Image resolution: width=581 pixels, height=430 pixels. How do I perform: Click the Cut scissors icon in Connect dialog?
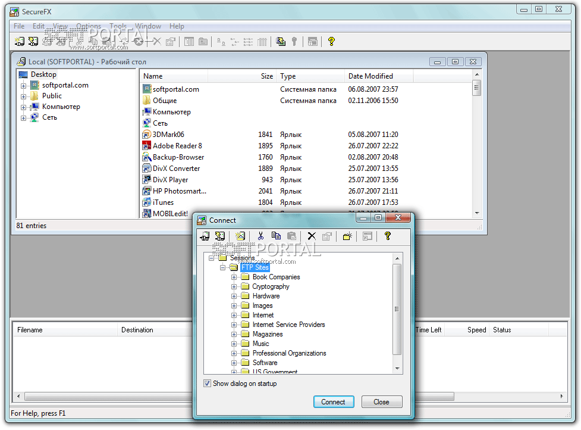click(x=260, y=236)
